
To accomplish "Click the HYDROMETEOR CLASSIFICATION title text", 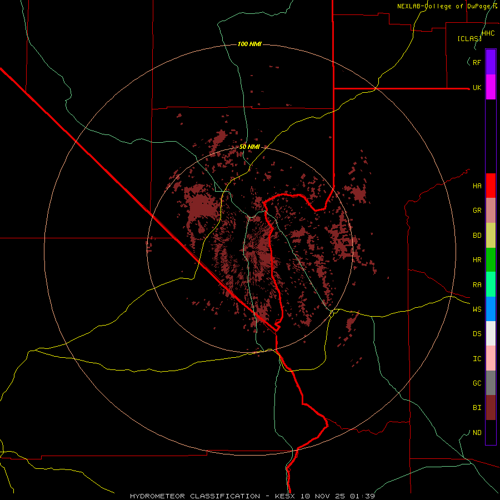I will pos(194,496).
